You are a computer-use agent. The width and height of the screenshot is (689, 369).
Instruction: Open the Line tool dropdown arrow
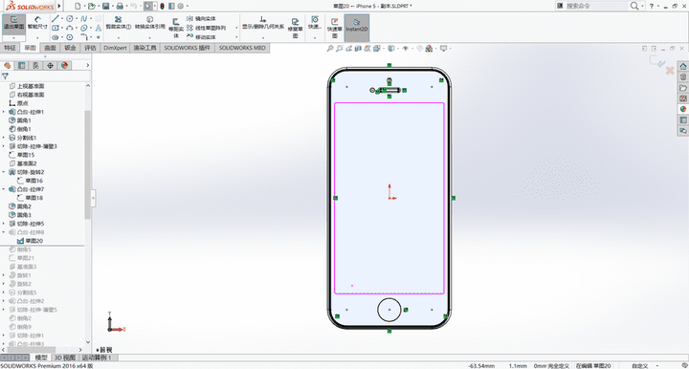[62, 19]
